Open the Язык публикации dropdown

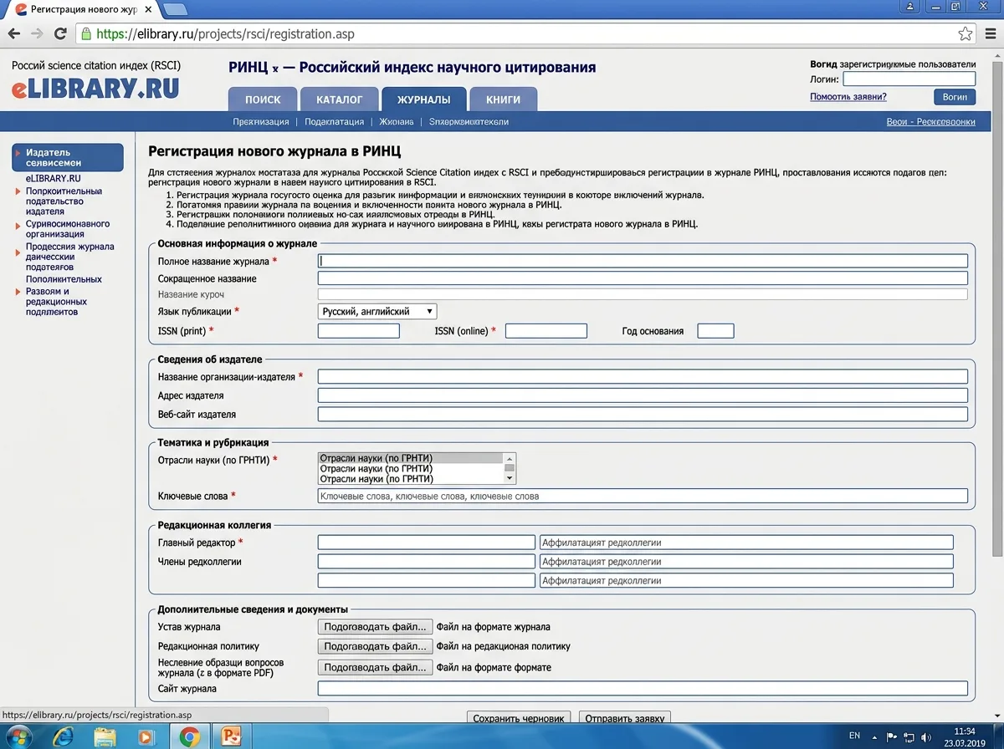pyautogui.click(x=377, y=311)
